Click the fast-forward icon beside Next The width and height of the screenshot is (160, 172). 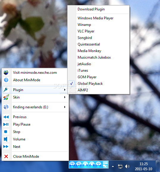pyautogui.click(x=6, y=146)
